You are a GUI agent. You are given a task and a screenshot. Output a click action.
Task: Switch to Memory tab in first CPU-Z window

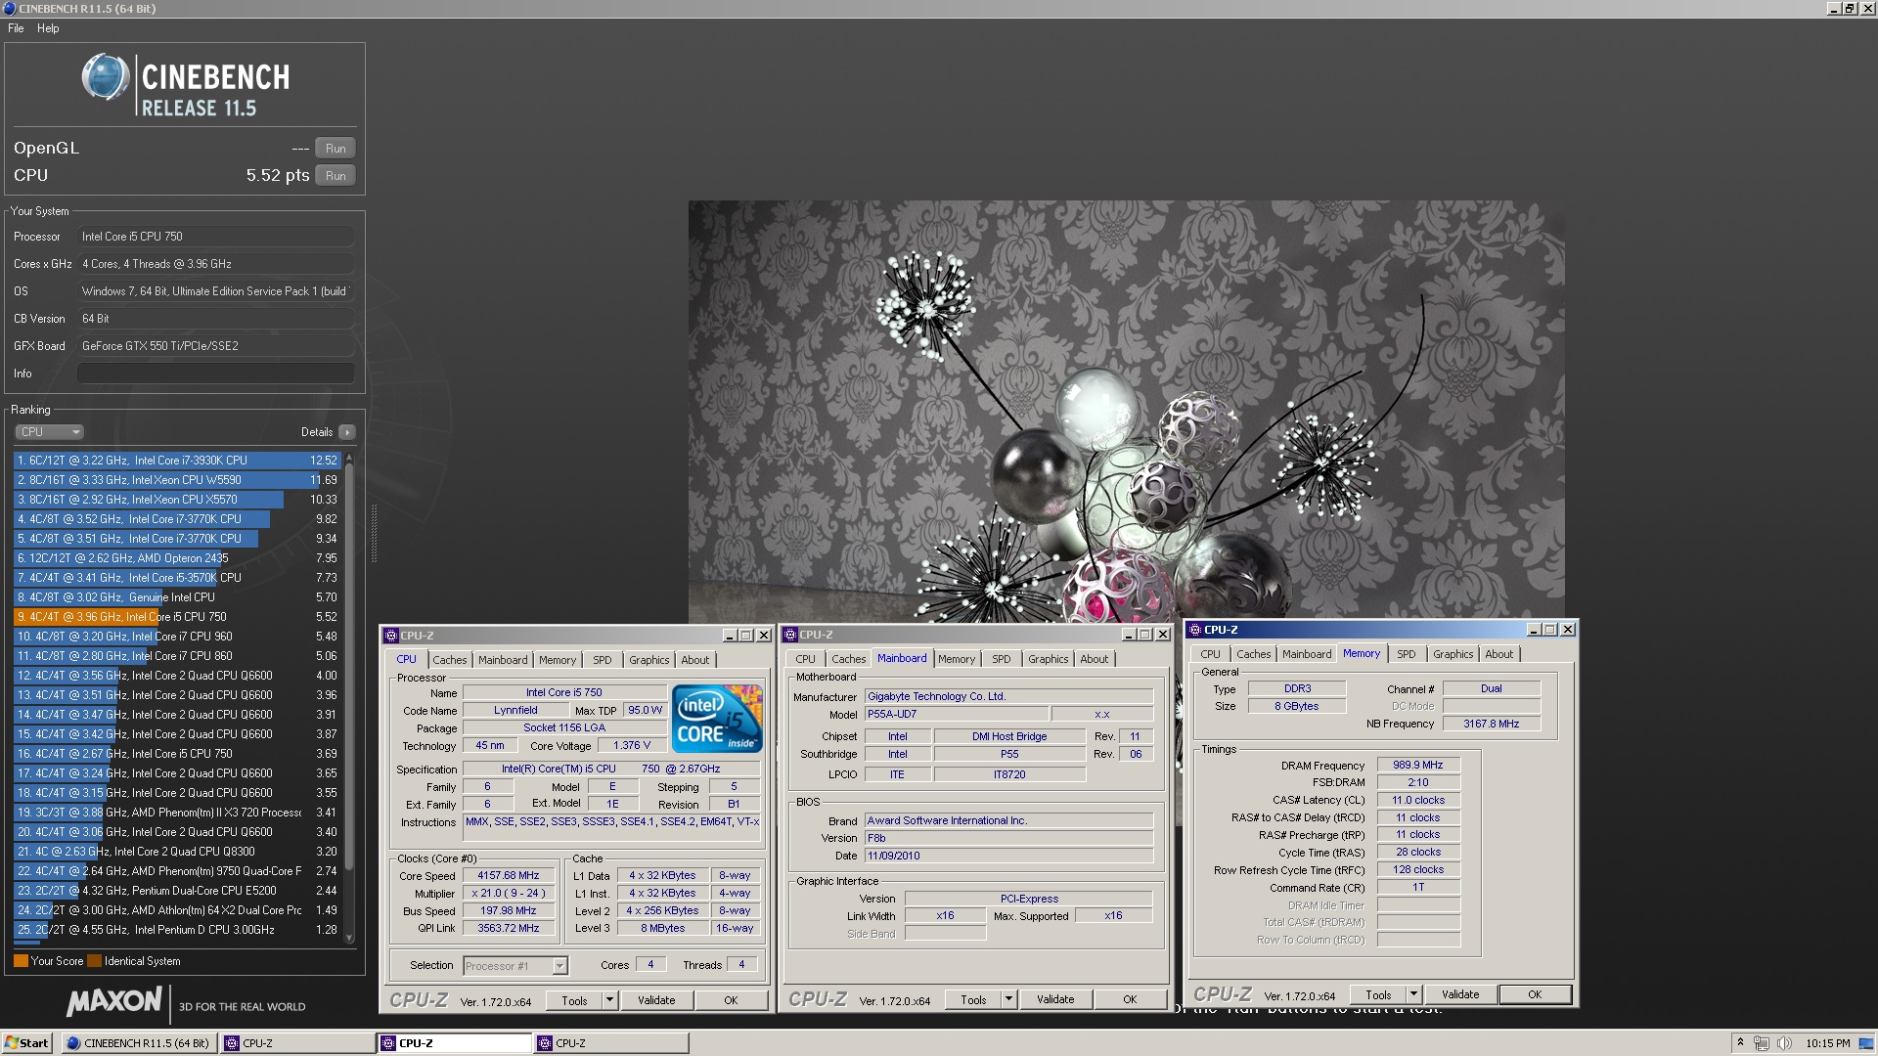click(558, 660)
